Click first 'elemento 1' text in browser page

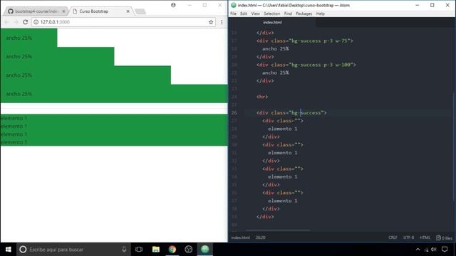14,118
